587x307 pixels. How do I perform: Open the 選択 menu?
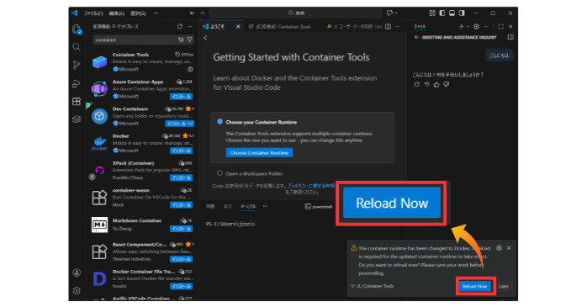[138, 13]
